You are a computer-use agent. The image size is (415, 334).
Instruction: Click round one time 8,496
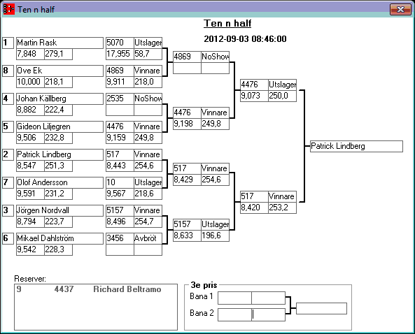tap(120, 222)
